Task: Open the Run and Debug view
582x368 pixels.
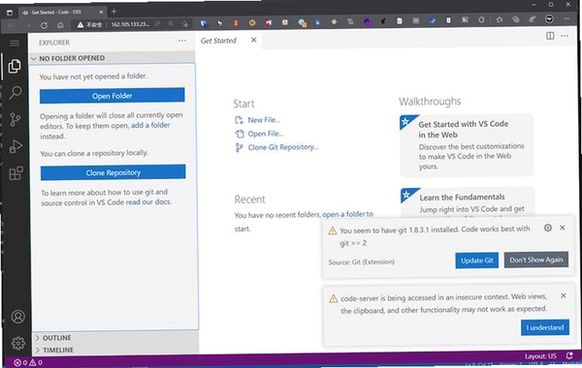Action: [x=16, y=146]
